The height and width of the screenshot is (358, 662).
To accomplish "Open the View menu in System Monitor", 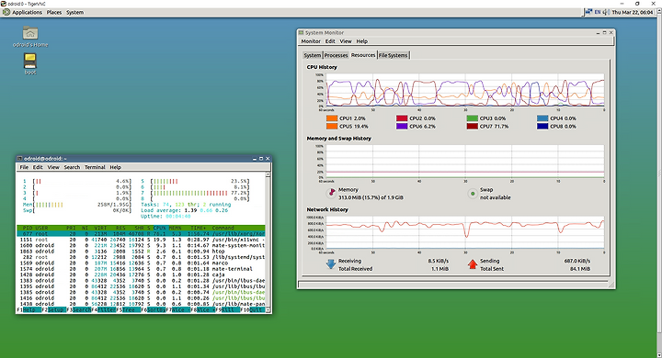I will (x=346, y=41).
